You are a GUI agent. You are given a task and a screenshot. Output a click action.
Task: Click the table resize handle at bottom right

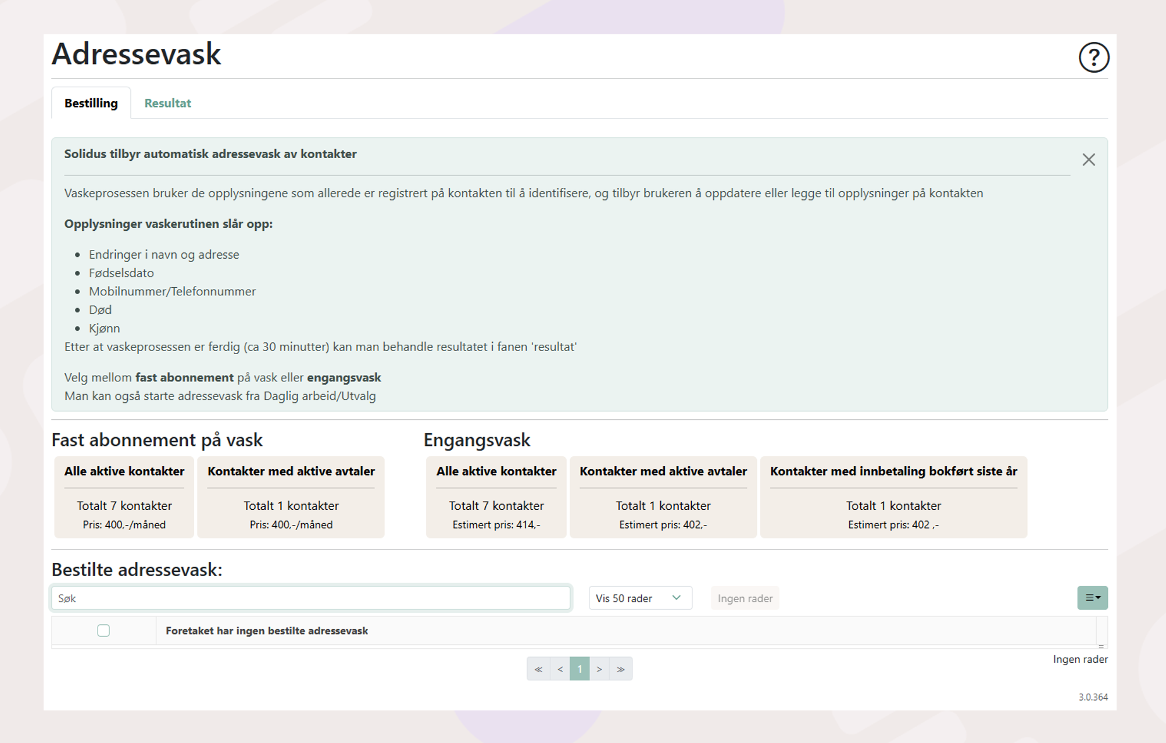pyautogui.click(x=1101, y=646)
